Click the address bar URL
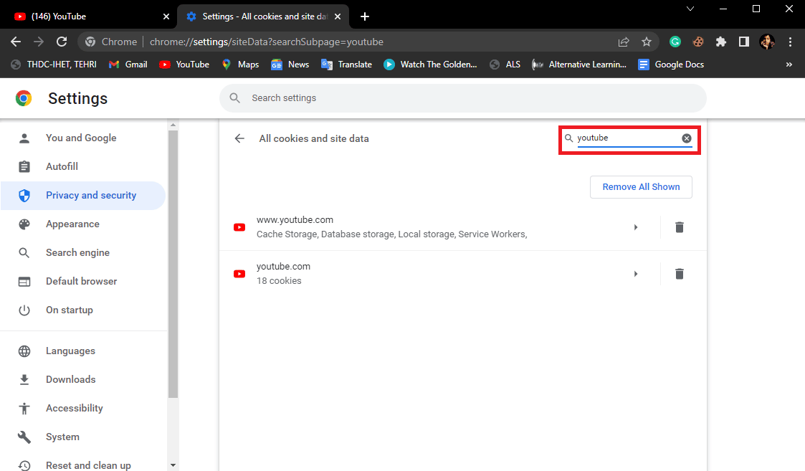Image resolution: width=805 pixels, height=471 pixels. pyautogui.click(x=267, y=42)
